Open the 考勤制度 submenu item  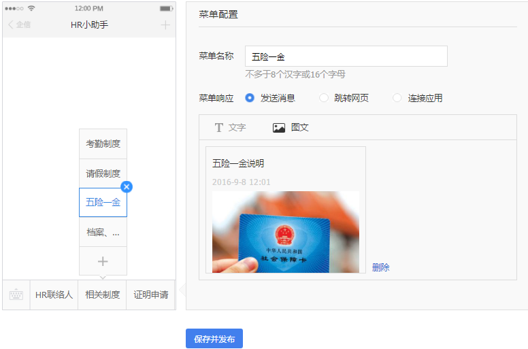pyautogui.click(x=103, y=144)
